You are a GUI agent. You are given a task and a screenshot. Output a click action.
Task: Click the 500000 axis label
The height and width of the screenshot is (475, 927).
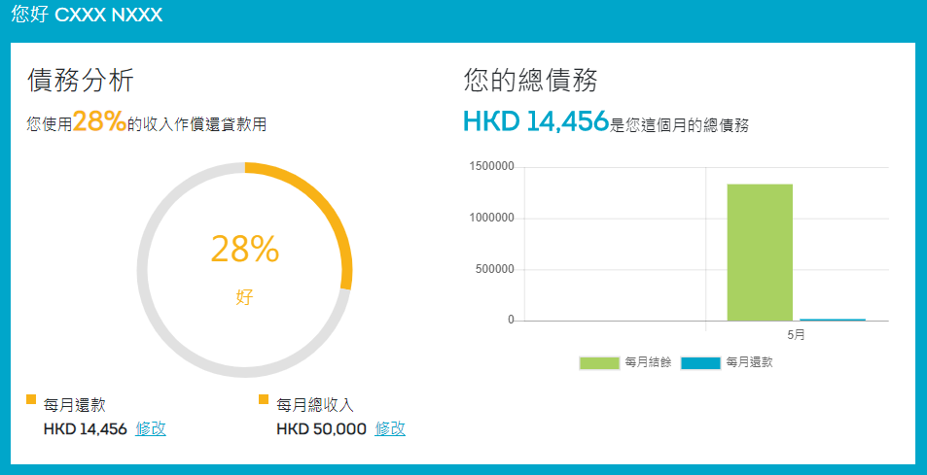click(495, 270)
